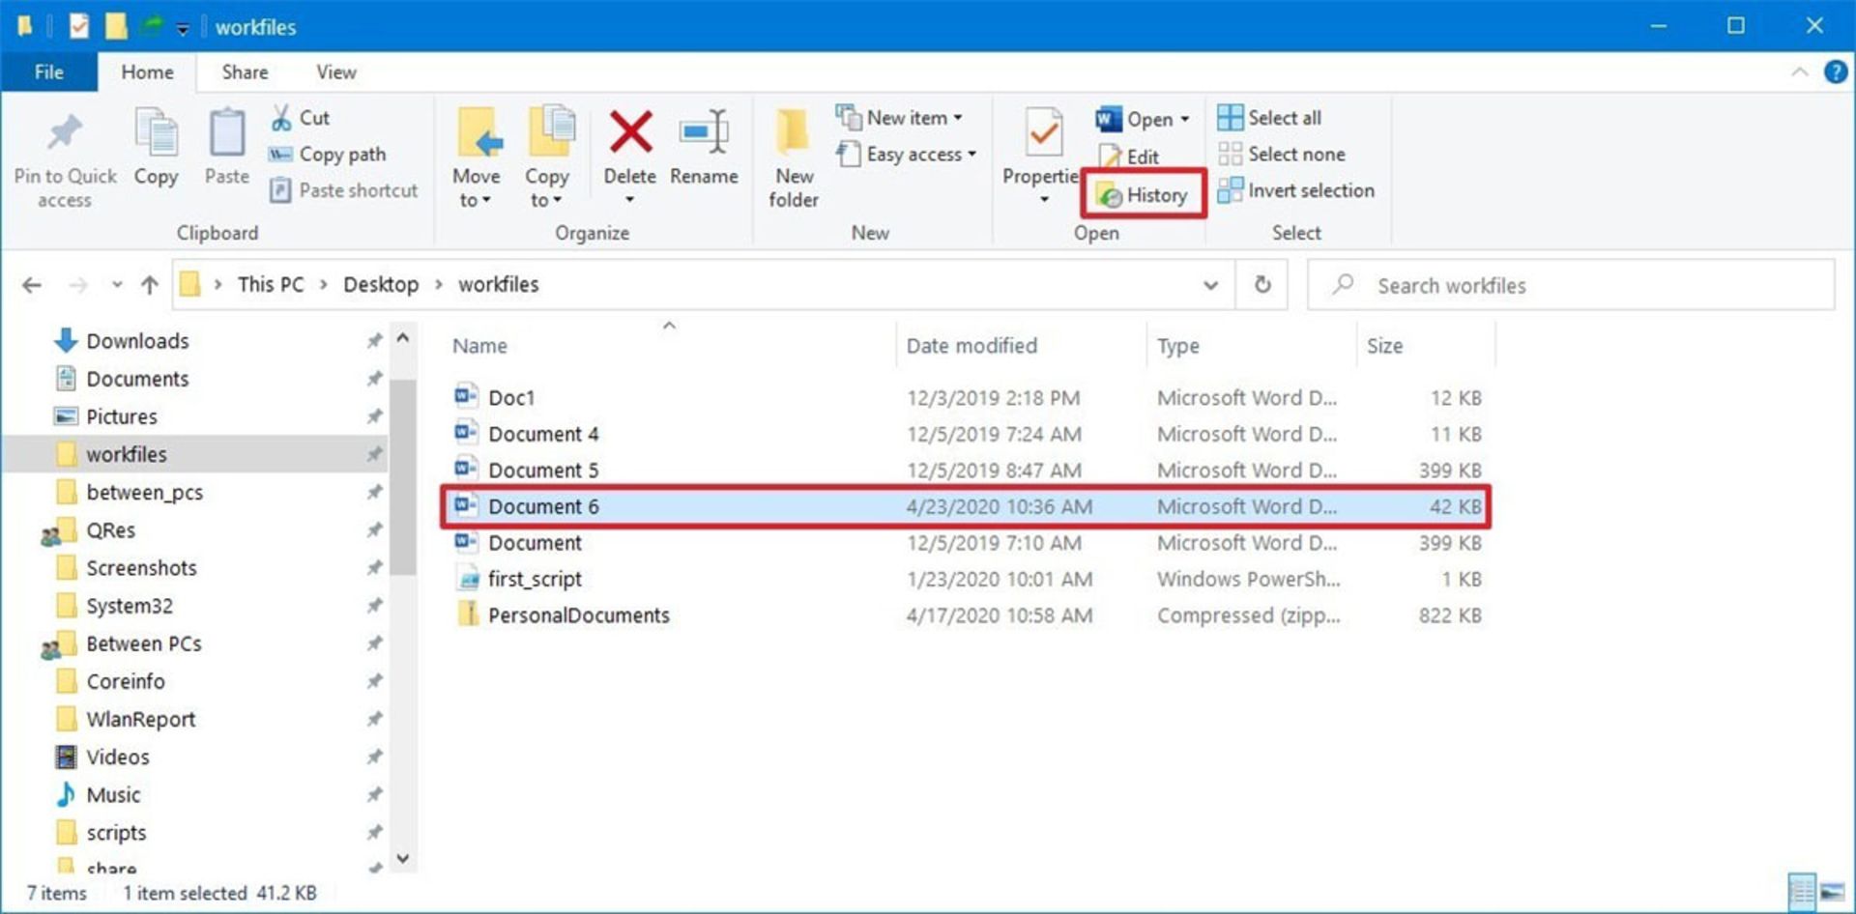Click the History icon in the ribbon
The height and width of the screenshot is (914, 1856).
coord(1111,196)
